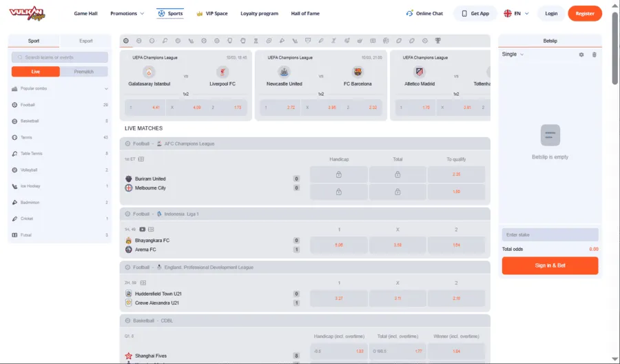This screenshot has width=620, height=364.
Task: Open the Single bet type dropdown
Action: (513, 54)
